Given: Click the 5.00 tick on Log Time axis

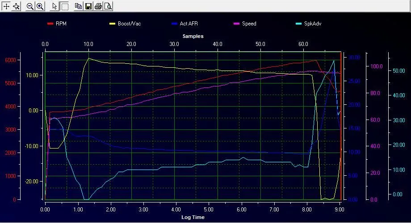Looking at the screenshot, I should point(209,209).
